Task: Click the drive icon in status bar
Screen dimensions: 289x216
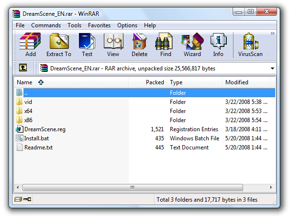Action: (x=18, y=199)
